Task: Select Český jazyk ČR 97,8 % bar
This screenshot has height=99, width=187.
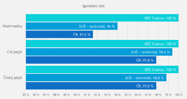Action: click(91, 86)
